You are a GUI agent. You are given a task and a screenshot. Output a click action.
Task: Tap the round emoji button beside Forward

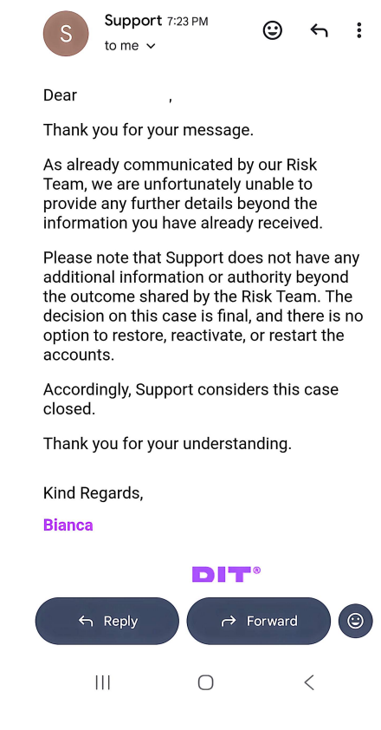[355, 621]
